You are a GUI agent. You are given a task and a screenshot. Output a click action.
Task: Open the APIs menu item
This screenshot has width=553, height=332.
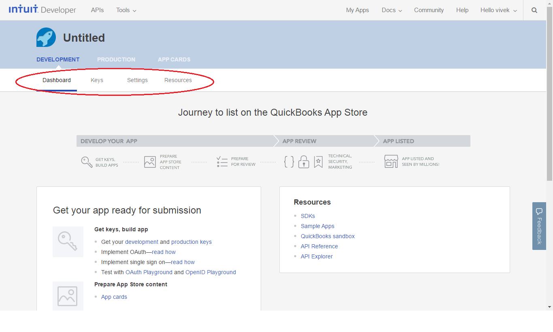pos(98,10)
